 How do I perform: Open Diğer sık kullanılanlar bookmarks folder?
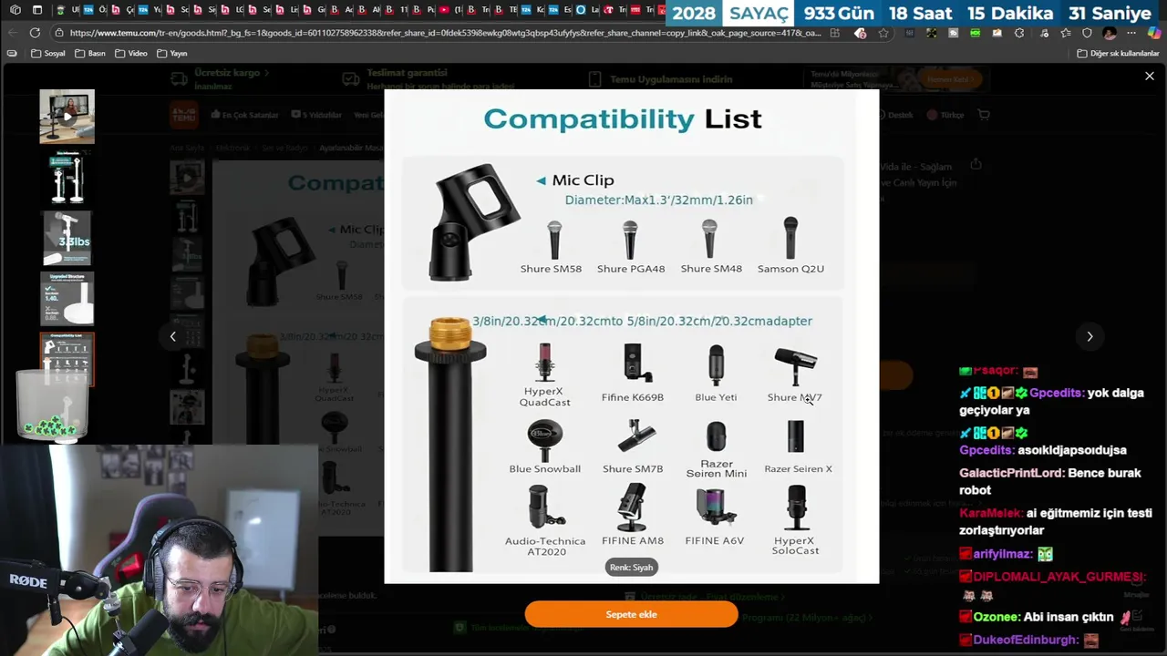point(1118,53)
